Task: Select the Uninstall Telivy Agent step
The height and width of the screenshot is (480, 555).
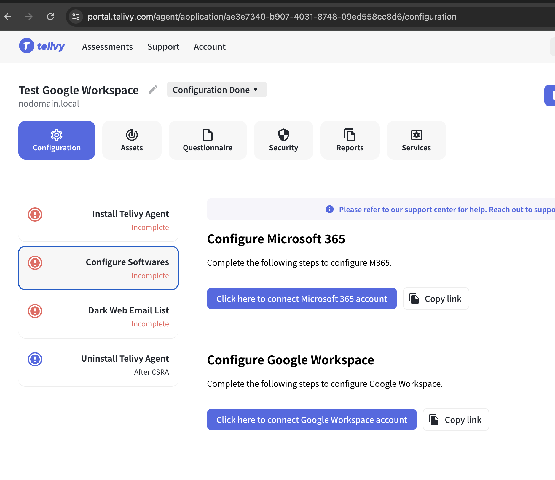Action: [x=98, y=365]
